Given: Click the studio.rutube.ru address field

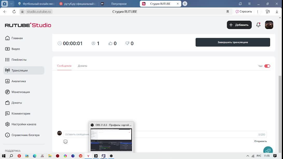Looking at the screenshot, I should pyautogui.click(x=39, y=12).
